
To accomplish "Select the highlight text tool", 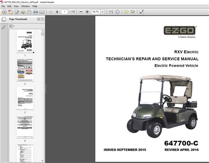I will [x=133, y=12].
